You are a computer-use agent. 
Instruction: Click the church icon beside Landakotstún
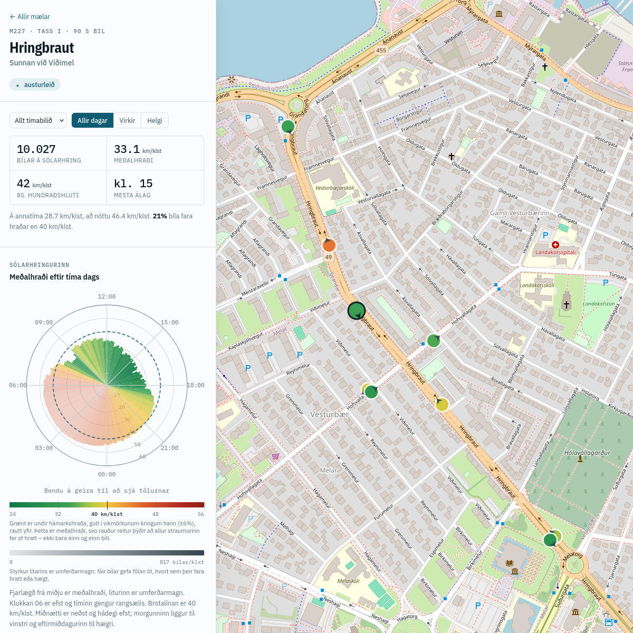(x=567, y=304)
